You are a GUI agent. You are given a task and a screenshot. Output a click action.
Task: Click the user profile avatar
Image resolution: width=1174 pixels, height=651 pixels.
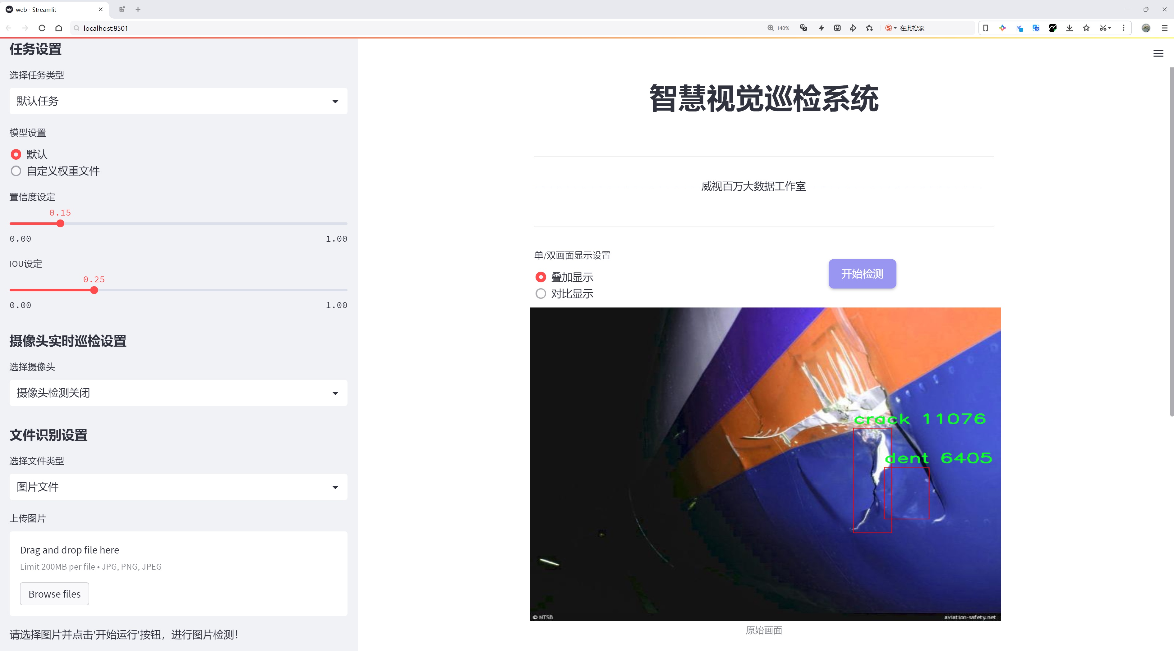(1146, 28)
